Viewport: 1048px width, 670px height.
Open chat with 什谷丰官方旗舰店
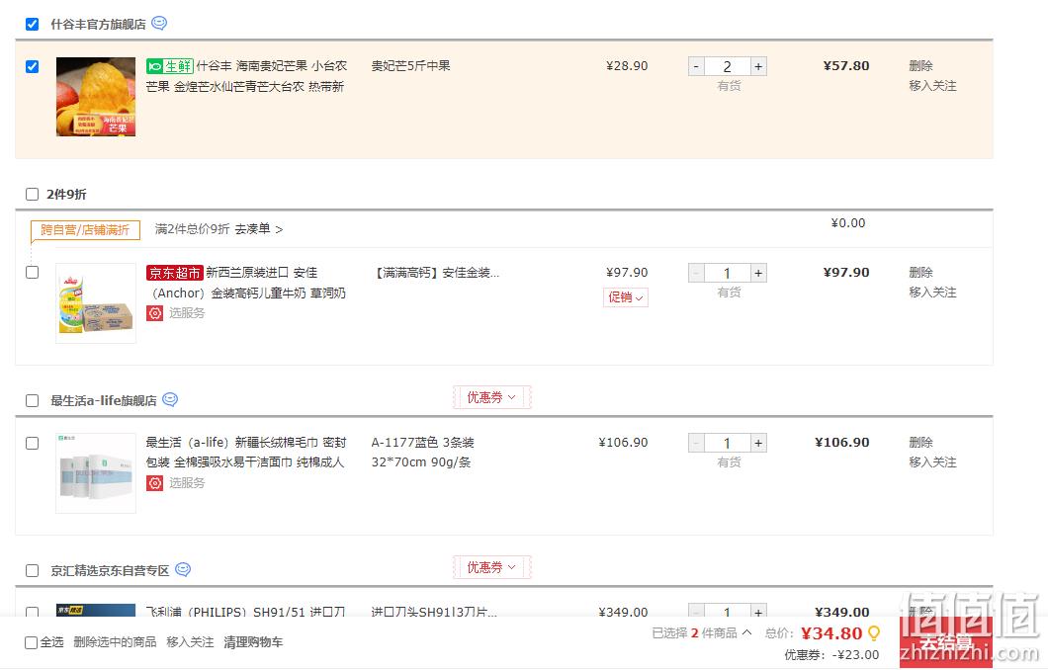159,24
